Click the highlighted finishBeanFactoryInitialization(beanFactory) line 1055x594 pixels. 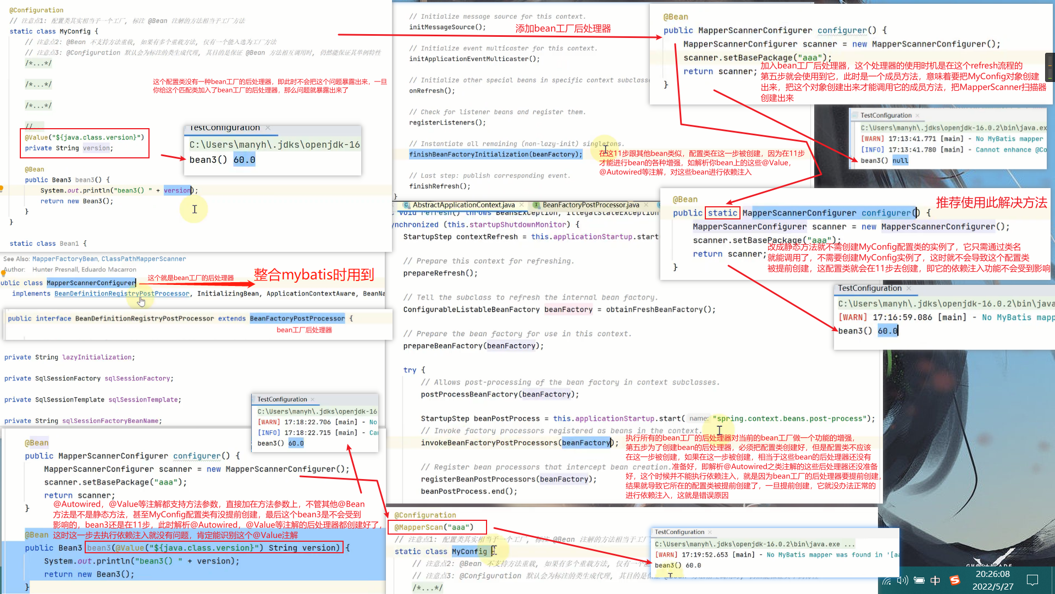click(495, 155)
